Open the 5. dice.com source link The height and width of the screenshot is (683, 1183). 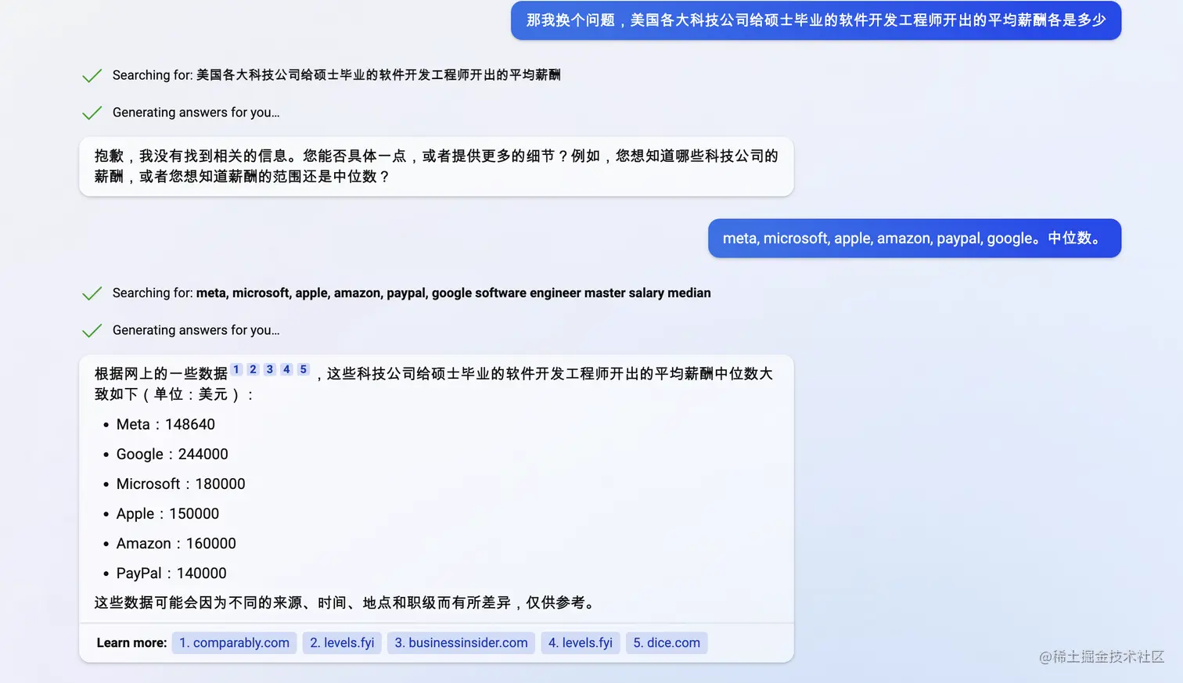pos(667,642)
